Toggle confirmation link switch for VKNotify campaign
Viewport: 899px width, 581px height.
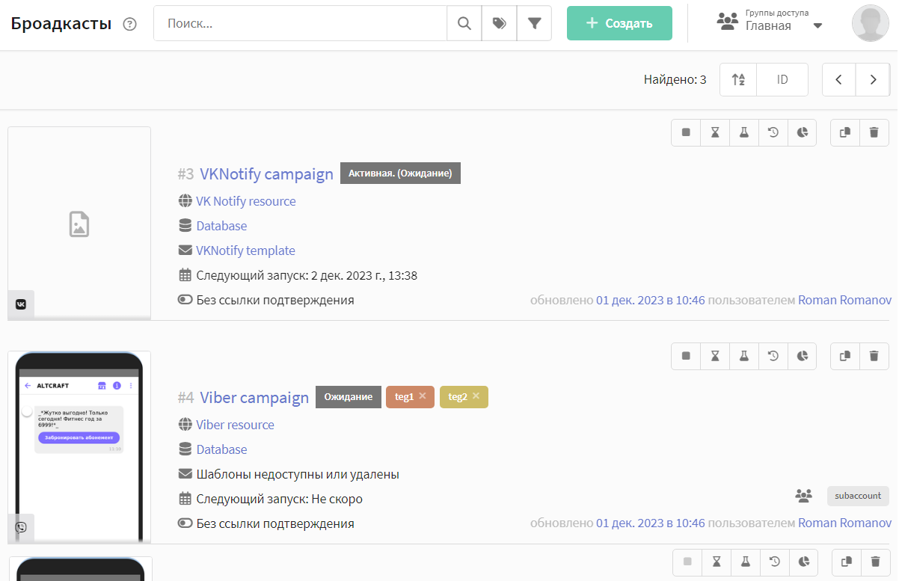[x=185, y=300]
